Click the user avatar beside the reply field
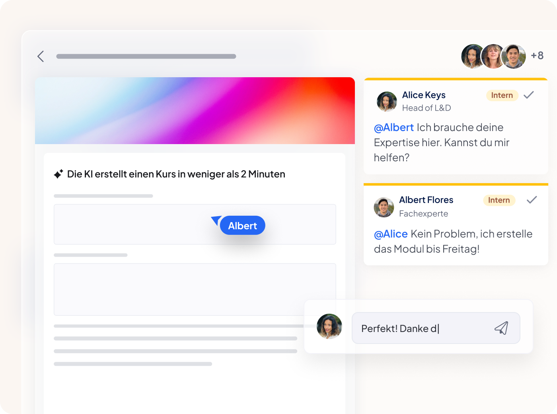The width and height of the screenshot is (557, 414). [x=329, y=326]
